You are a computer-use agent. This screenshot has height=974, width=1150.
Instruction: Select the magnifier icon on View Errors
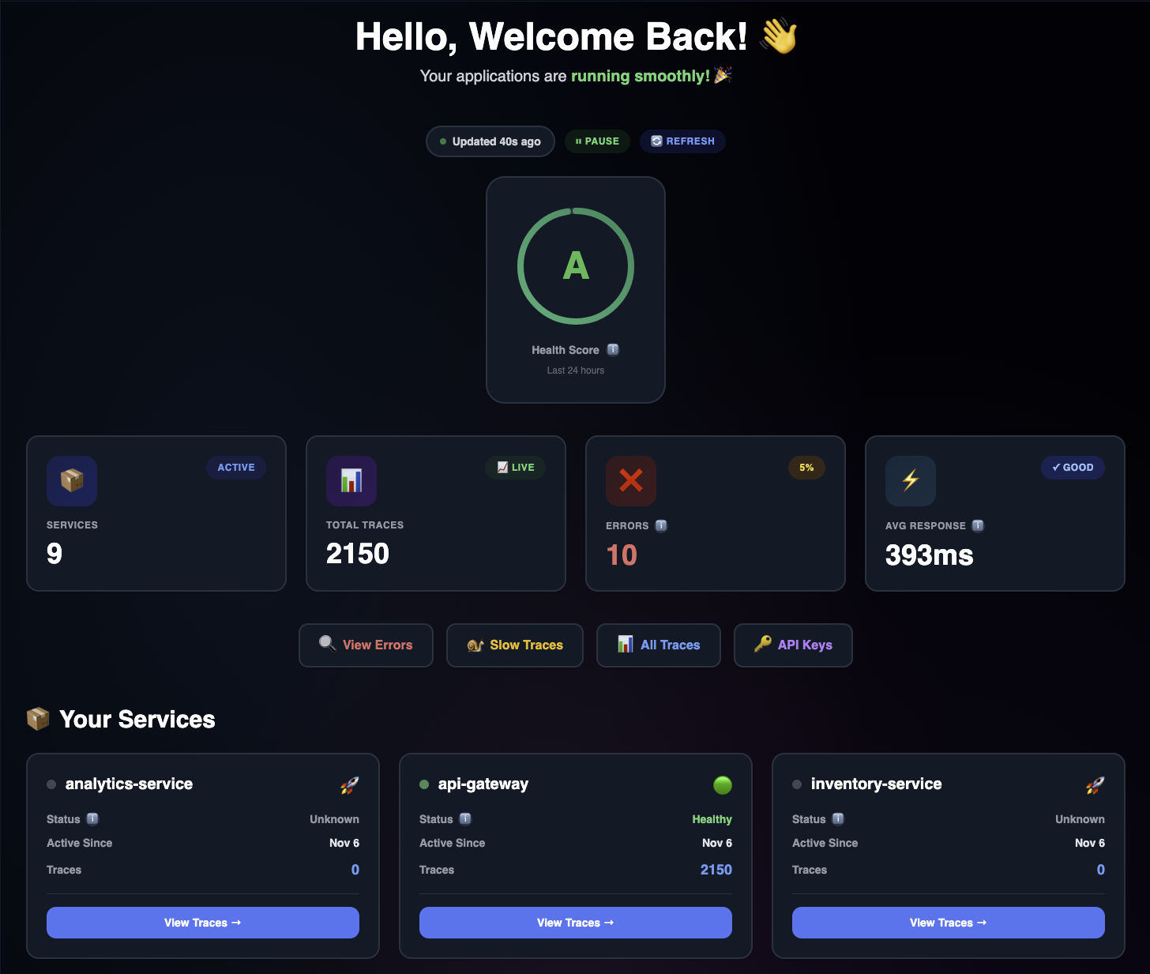coord(327,644)
